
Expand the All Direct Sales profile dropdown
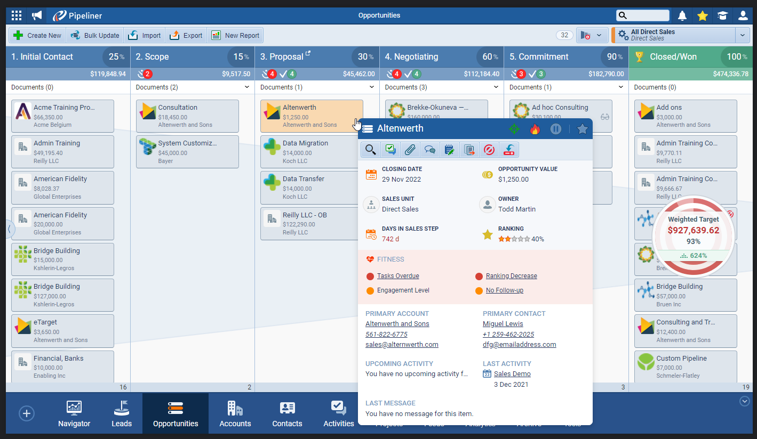pyautogui.click(x=742, y=35)
